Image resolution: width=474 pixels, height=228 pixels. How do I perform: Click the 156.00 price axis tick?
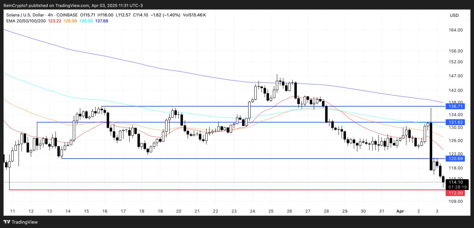click(456, 51)
